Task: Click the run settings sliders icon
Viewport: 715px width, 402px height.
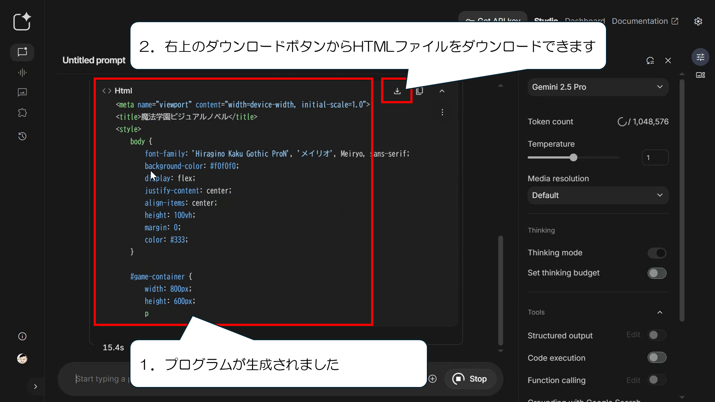Action: pos(700,57)
